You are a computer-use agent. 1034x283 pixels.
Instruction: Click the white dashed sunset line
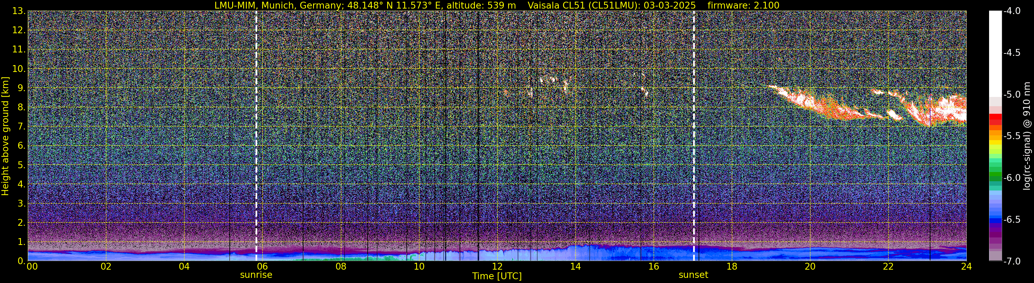[x=693, y=136]
